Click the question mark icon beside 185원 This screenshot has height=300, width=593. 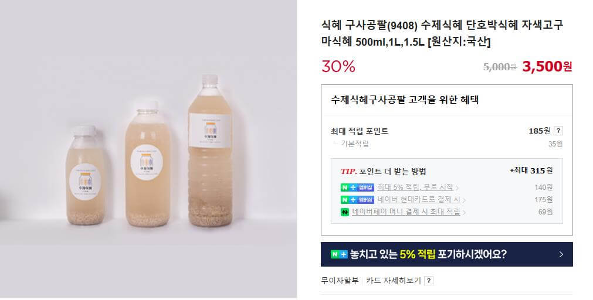pyautogui.click(x=558, y=131)
